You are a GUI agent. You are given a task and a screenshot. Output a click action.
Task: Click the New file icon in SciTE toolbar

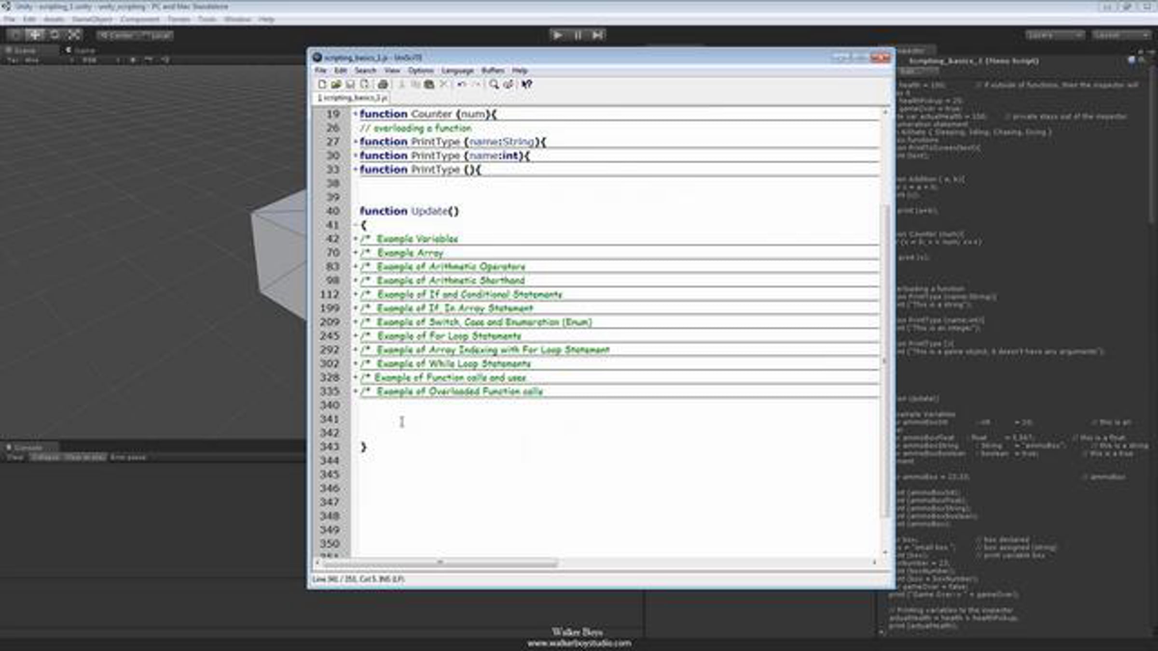click(322, 84)
